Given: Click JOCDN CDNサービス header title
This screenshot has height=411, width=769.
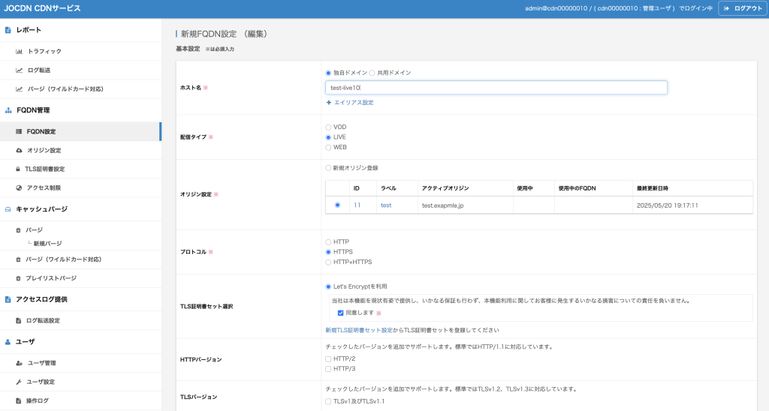Looking at the screenshot, I should pyautogui.click(x=42, y=8).
